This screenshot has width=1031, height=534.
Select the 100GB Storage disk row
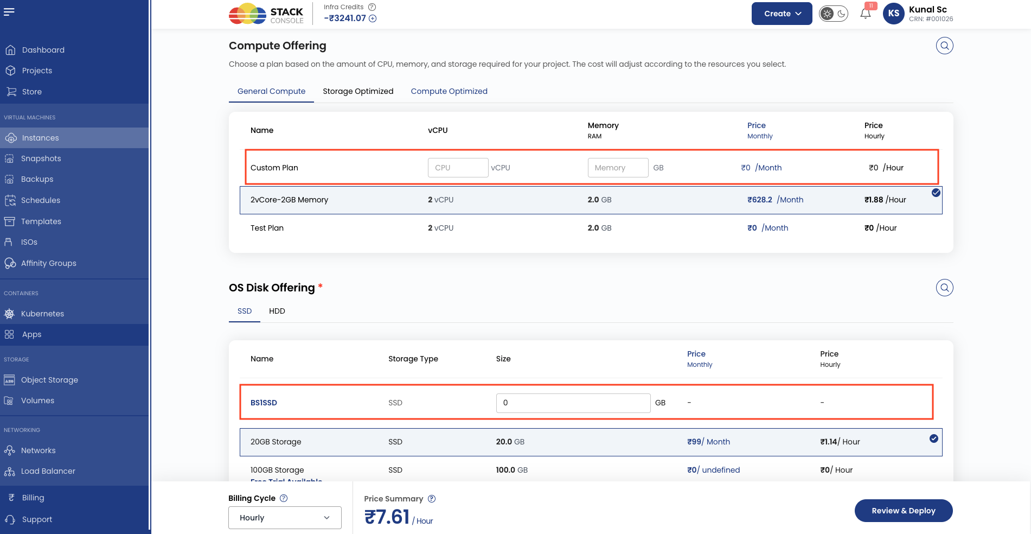pyautogui.click(x=591, y=471)
